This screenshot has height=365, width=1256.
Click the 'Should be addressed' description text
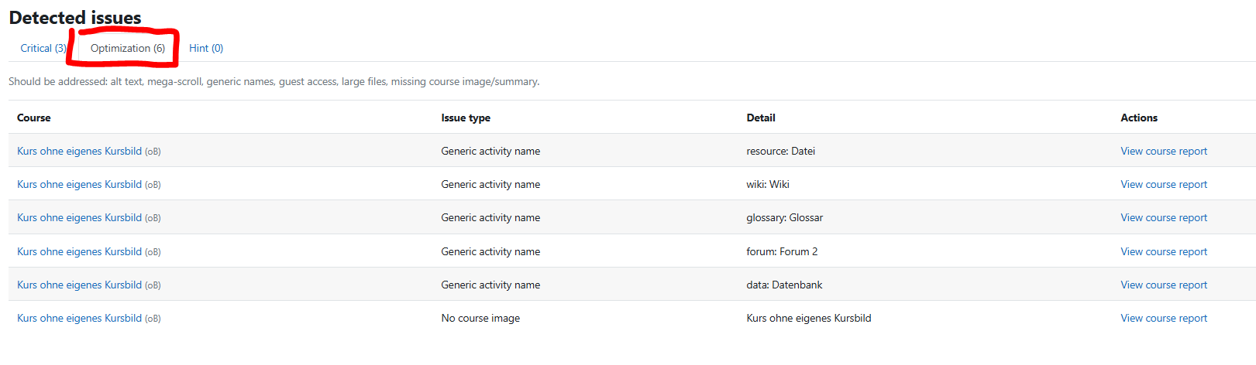[274, 81]
